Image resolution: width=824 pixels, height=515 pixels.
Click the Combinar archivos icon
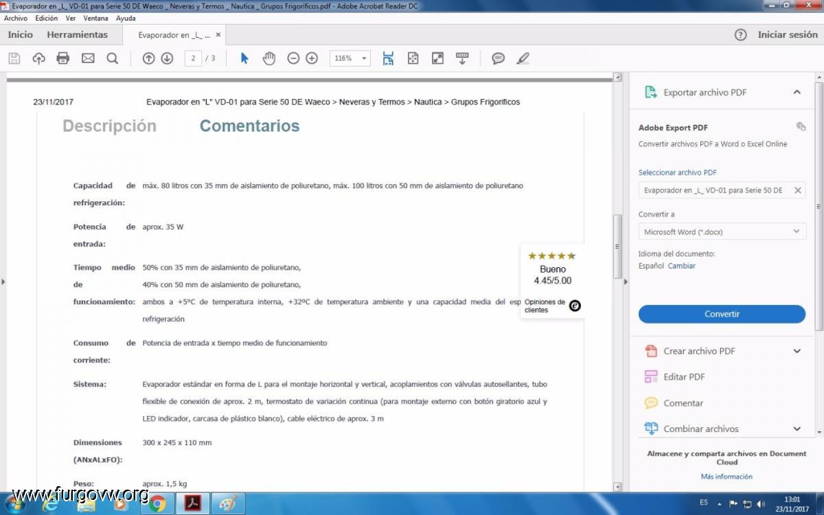point(651,428)
